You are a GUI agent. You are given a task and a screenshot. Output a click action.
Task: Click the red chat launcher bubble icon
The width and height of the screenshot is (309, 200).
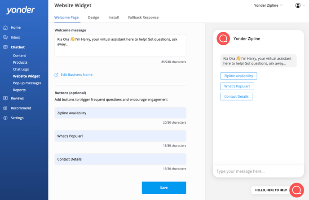click(x=296, y=190)
